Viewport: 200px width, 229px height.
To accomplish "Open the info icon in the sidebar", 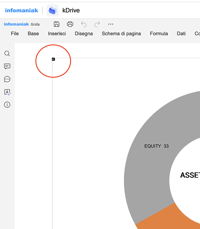I will [x=7, y=105].
